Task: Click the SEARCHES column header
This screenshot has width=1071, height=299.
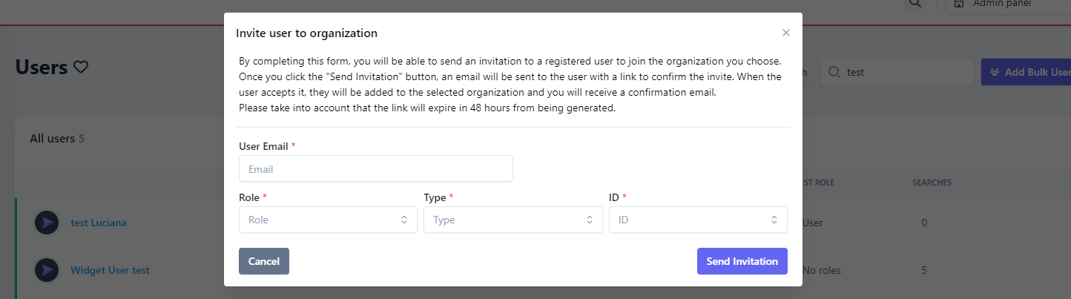Action: point(932,183)
